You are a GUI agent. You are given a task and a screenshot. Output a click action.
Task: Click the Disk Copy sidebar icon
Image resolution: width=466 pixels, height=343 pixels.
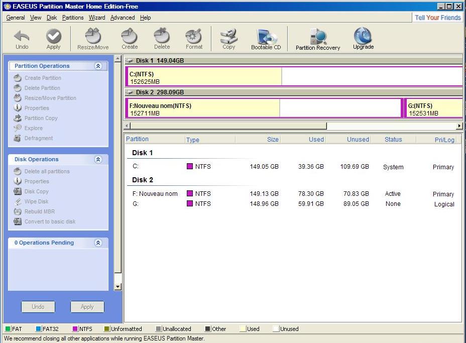pyautogui.click(x=18, y=191)
